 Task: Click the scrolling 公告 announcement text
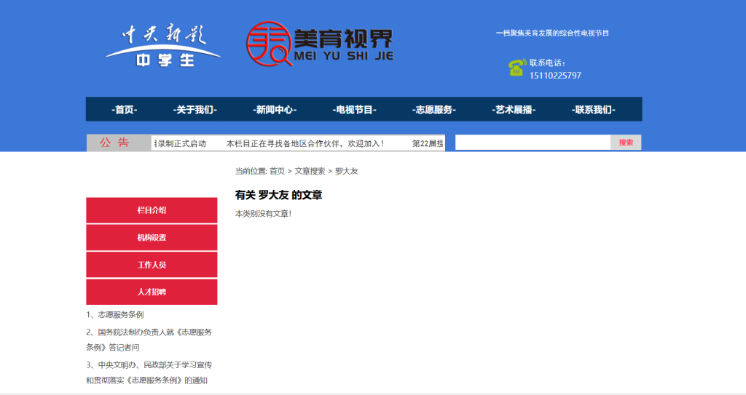click(x=305, y=143)
